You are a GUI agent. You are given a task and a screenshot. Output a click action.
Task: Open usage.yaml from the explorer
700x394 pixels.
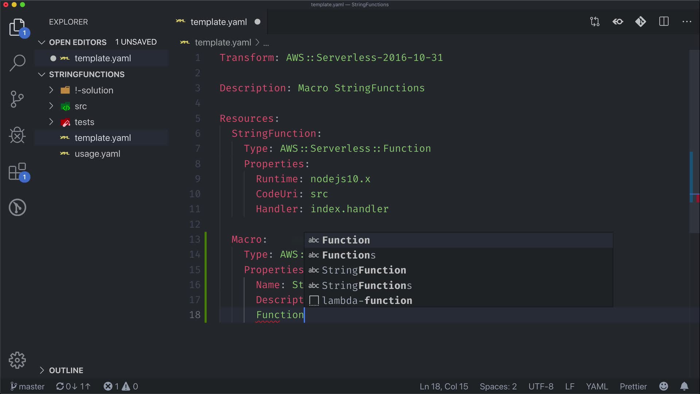click(97, 154)
